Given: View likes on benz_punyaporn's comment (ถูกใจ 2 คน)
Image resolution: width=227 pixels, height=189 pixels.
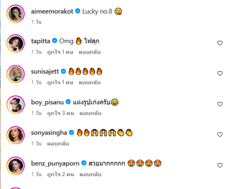Looking at the screenshot, I should pos(60,174).
